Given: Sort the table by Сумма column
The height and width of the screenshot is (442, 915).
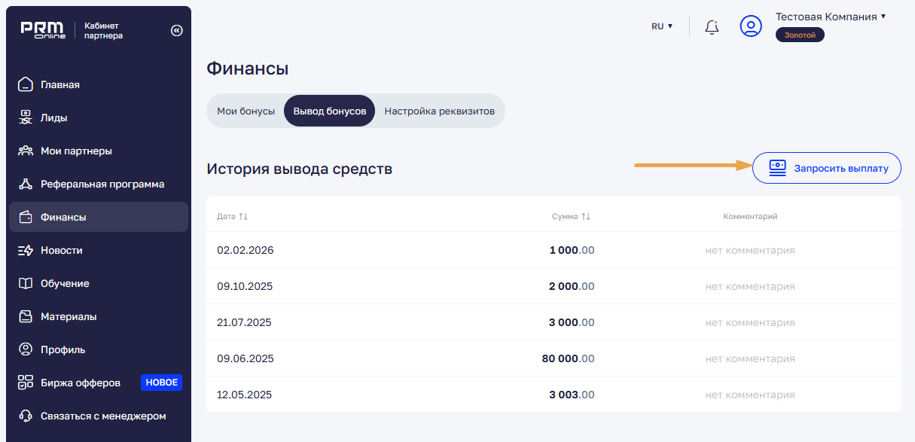Looking at the screenshot, I should pyautogui.click(x=571, y=216).
